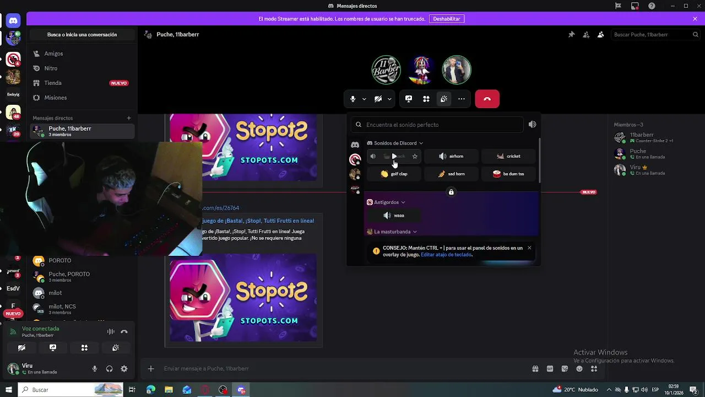This screenshot has width=705, height=397.
Task: Disconnect via voice panel hang-up icon
Action: [x=124, y=331]
